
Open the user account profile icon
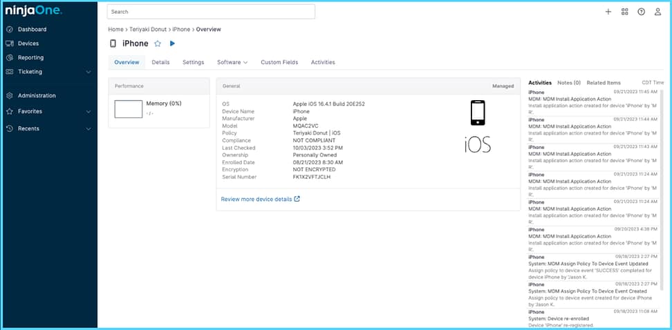[657, 12]
